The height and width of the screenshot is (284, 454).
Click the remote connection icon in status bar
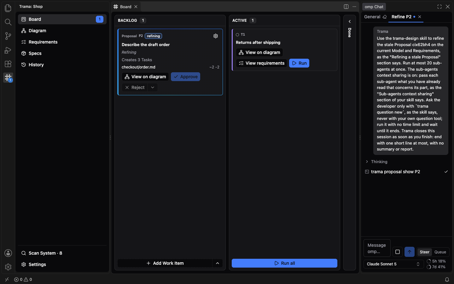coord(7,279)
